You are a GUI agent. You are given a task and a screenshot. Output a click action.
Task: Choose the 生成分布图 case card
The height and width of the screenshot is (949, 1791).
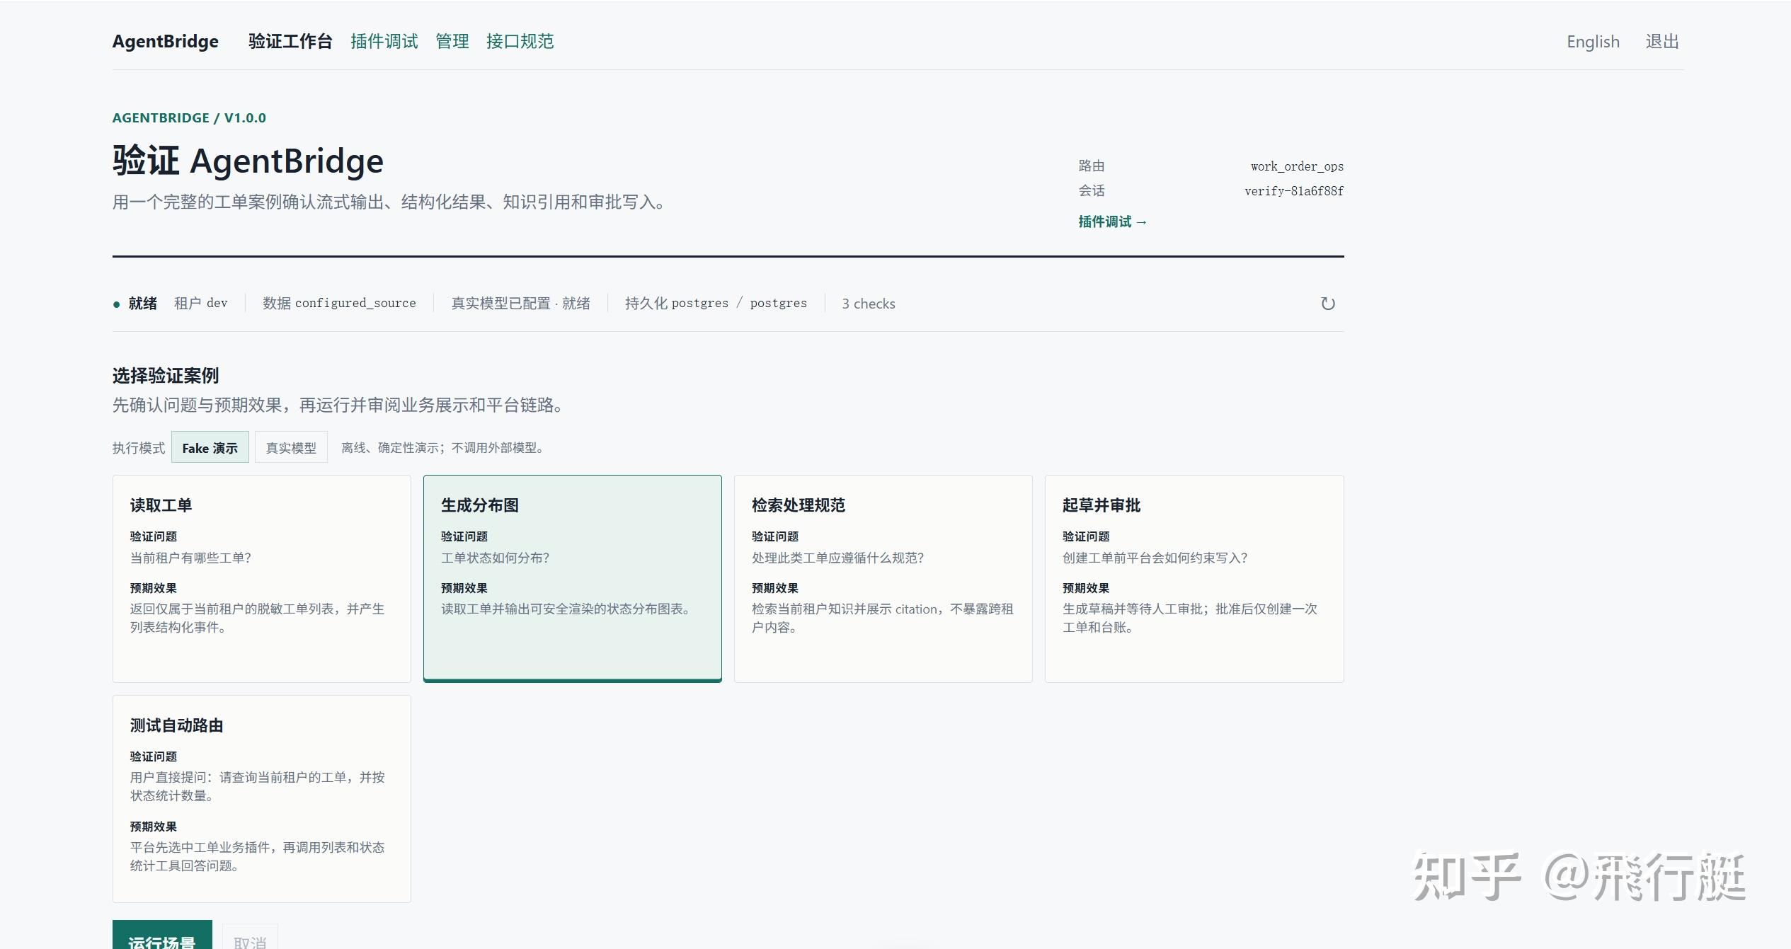pyautogui.click(x=573, y=579)
